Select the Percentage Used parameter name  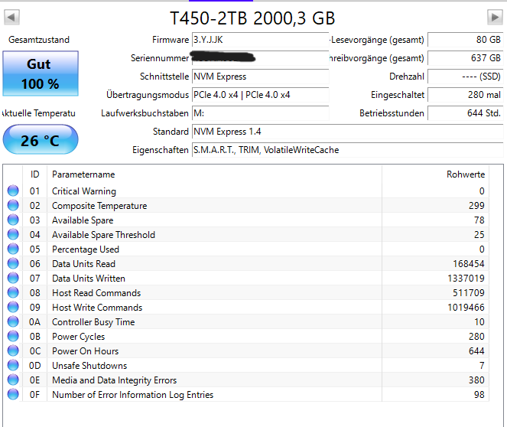(86, 249)
